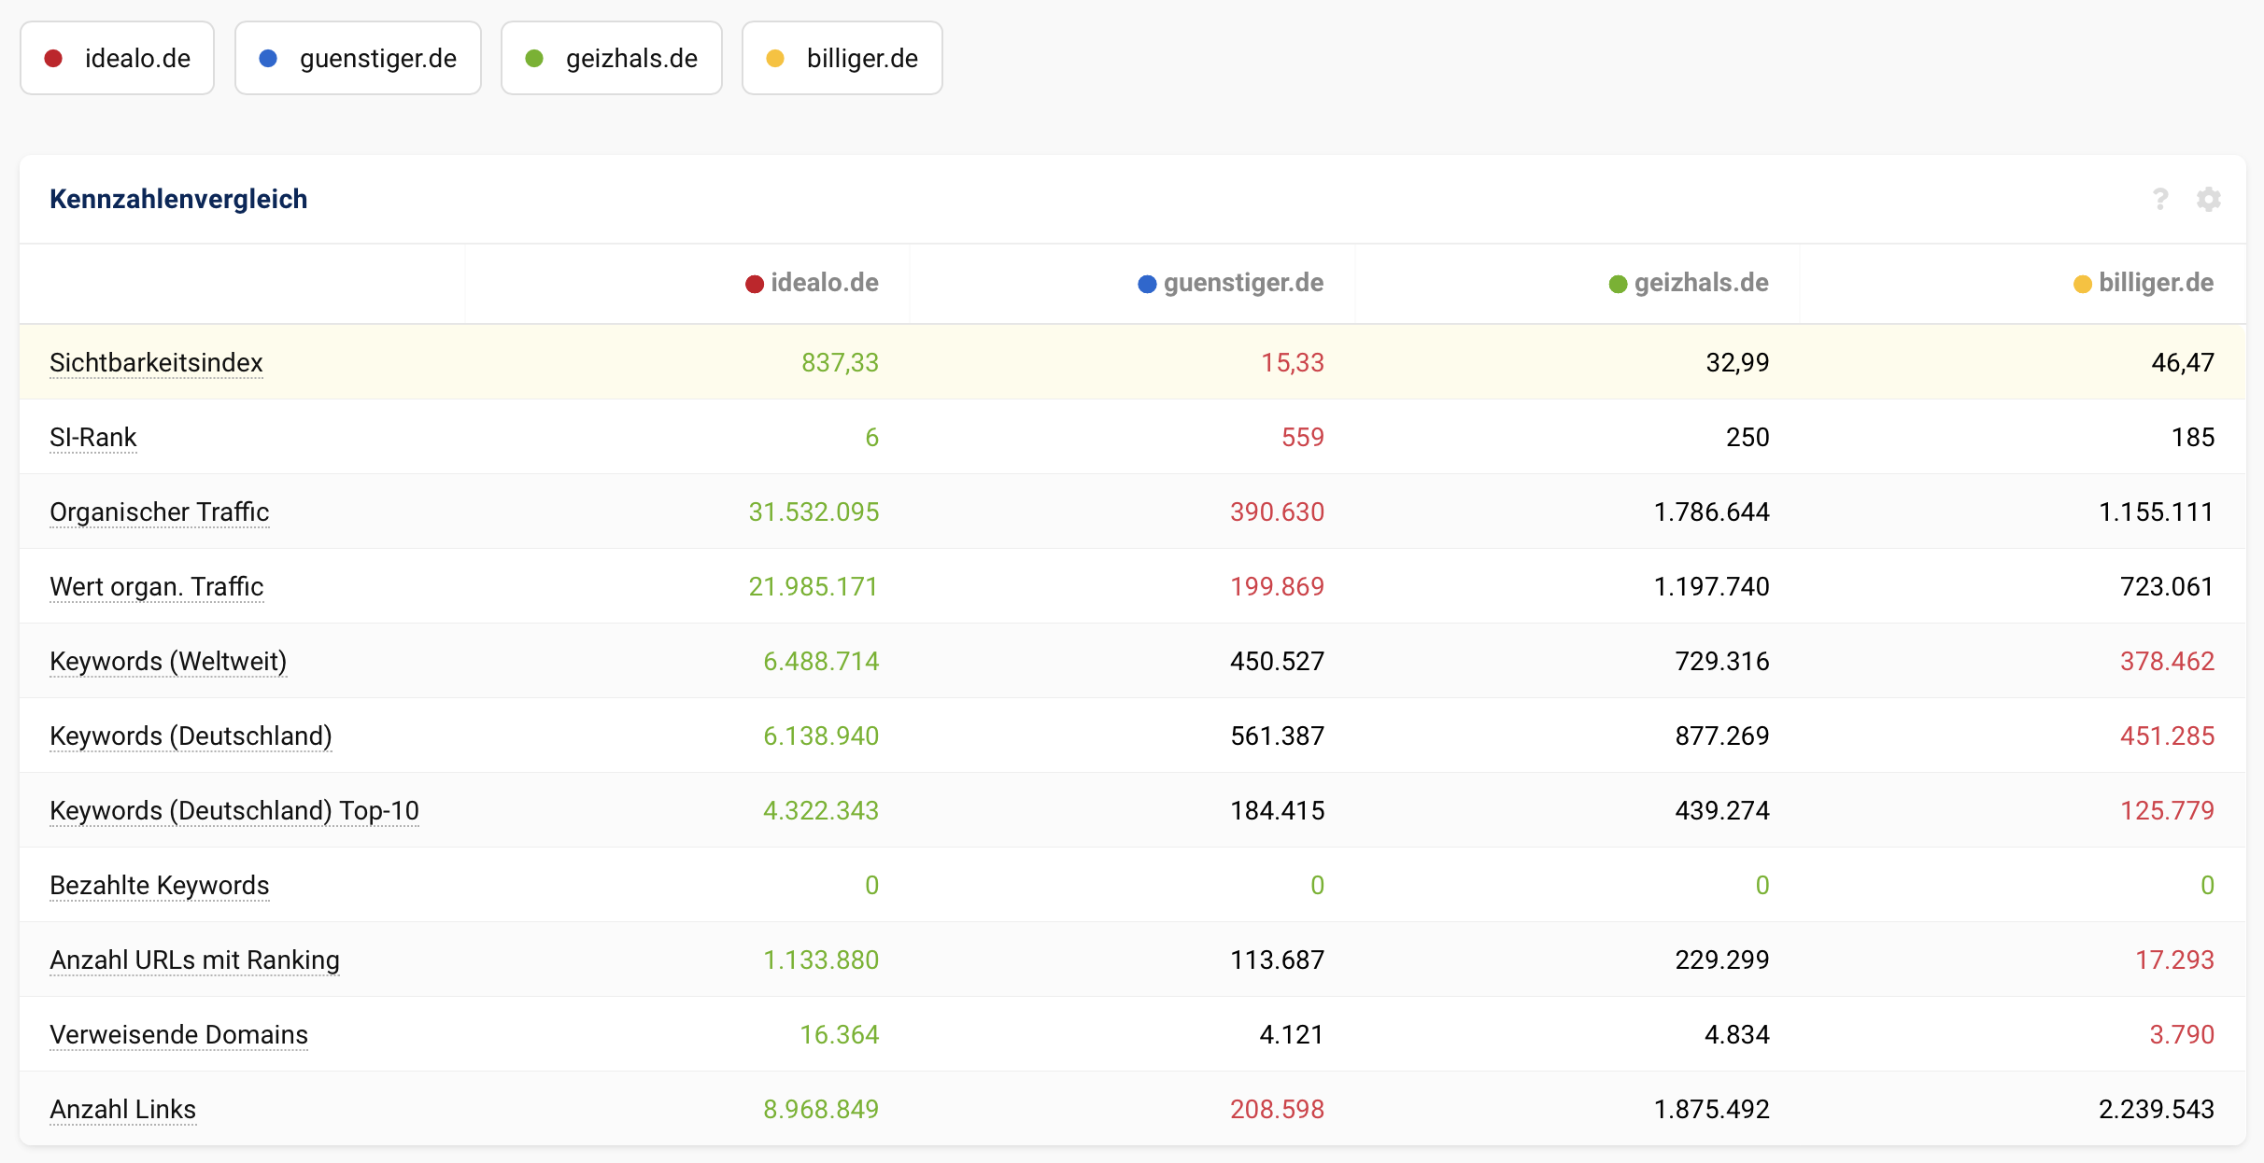The image size is (2264, 1163).
Task: Select traffic worth value 723.061
Action: click(x=2167, y=586)
